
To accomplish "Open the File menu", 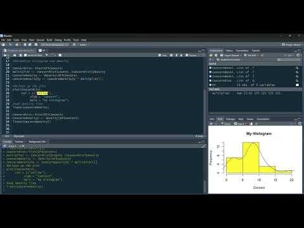I will click(3, 40).
